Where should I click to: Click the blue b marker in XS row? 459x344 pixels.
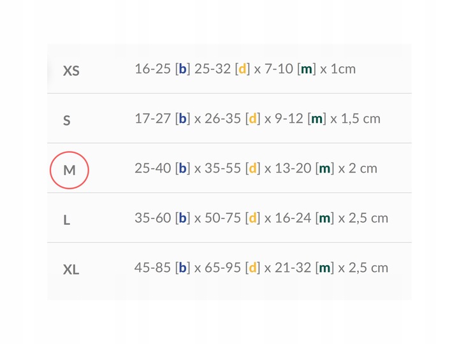[182, 69]
